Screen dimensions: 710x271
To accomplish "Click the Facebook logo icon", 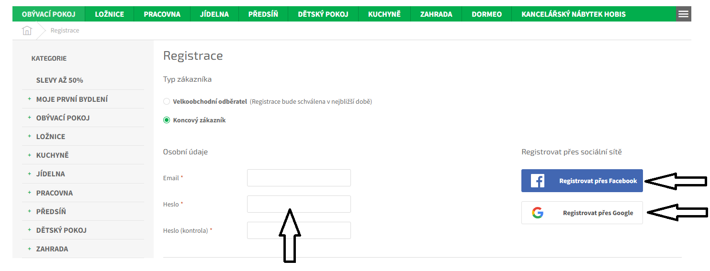I will pyautogui.click(x=538, y=181).
